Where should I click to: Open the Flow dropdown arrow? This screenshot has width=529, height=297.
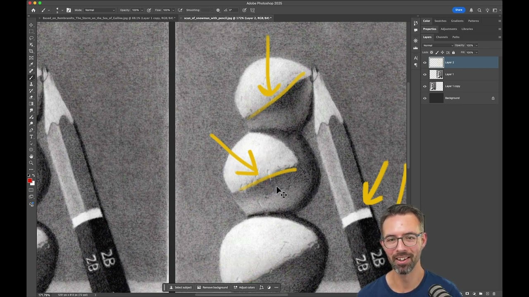[173, 10]
